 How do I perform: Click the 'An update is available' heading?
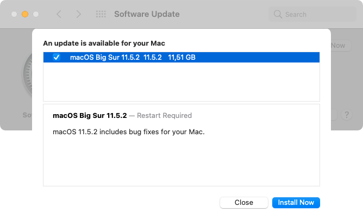pyautogui.click(x=104, y=43)
